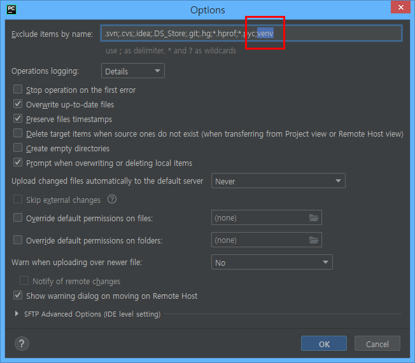The height and width of the screenshot is (363, 415).
Task: Check Create empty directories
Action: [x=18, y=147]
